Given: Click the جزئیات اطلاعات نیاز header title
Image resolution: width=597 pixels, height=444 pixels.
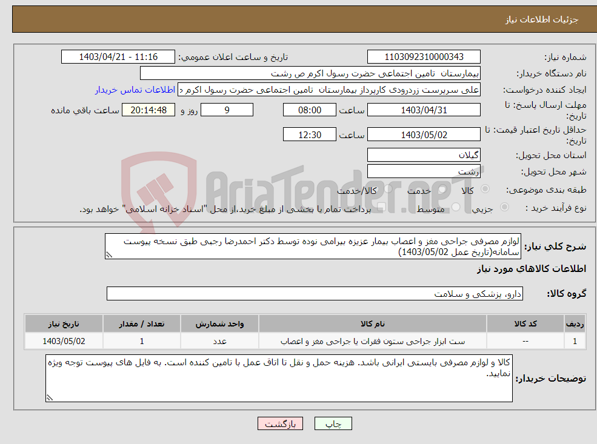Looking at the screenshot, I should 541,19.
